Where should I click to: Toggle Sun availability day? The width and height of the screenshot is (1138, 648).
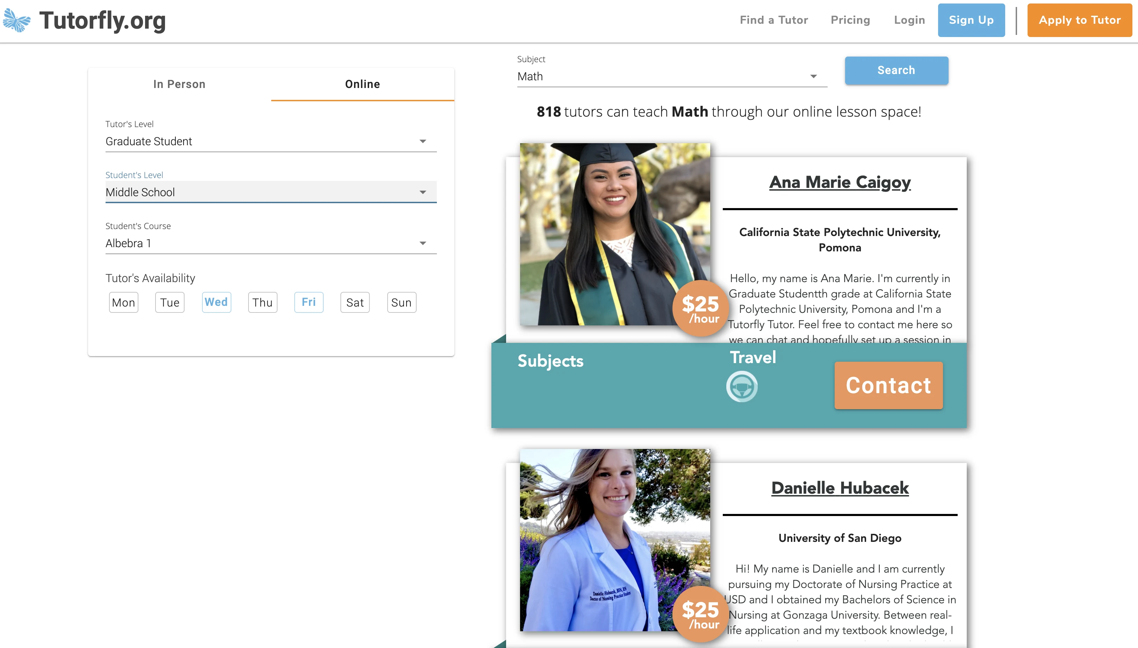[401, 302]
